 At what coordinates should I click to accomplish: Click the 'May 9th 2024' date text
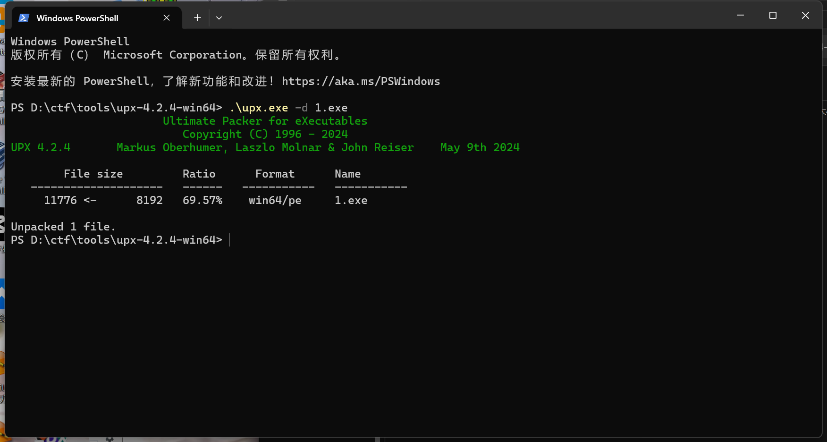tap(480, 147)
